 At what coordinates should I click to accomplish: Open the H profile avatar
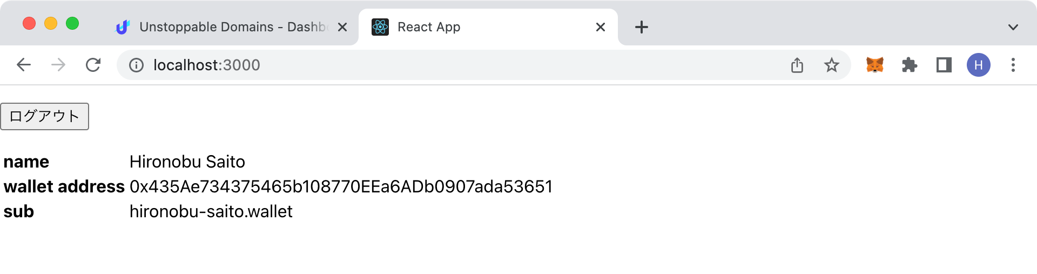pos(978,65)
